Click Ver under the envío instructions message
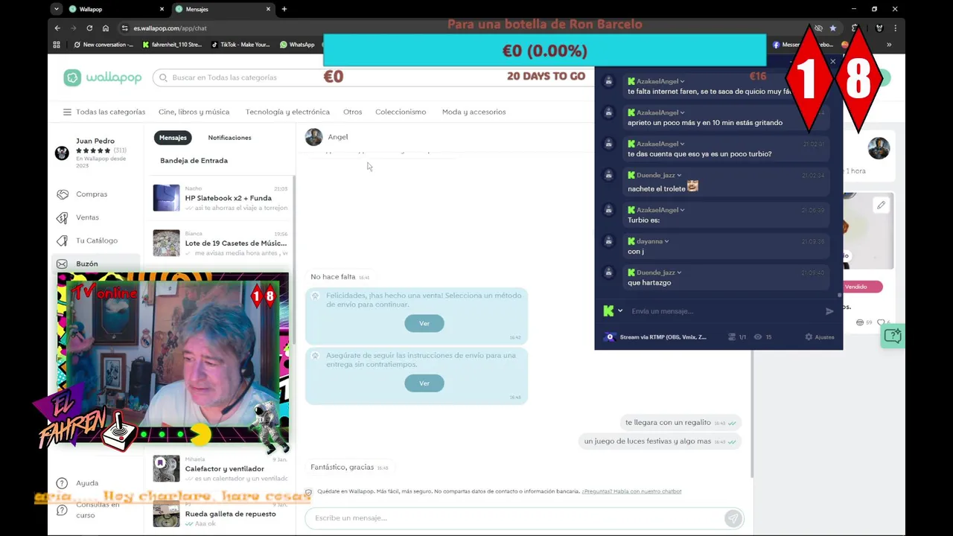 pos(424,383)
